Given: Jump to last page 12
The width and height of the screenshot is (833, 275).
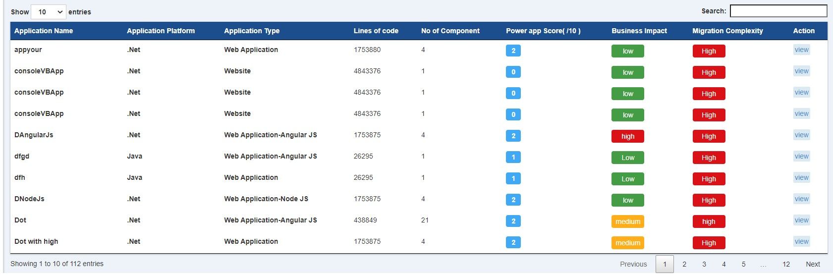Looking at the screenshot, I should [x=786, y=264].
